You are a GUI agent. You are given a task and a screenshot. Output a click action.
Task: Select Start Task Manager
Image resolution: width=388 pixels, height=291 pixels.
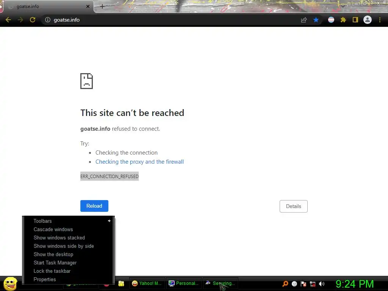click(x=69, y=263)
